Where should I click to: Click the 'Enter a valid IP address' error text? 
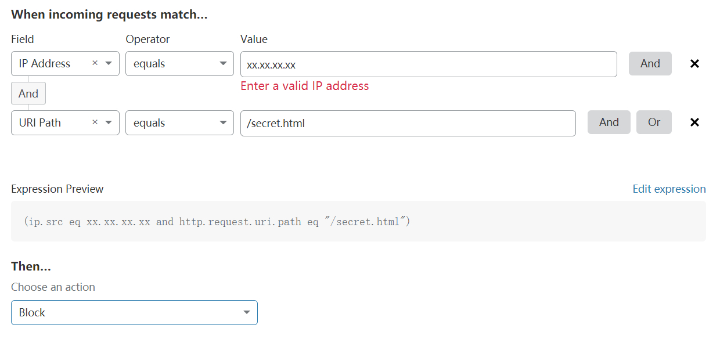(x=304, y=86)
